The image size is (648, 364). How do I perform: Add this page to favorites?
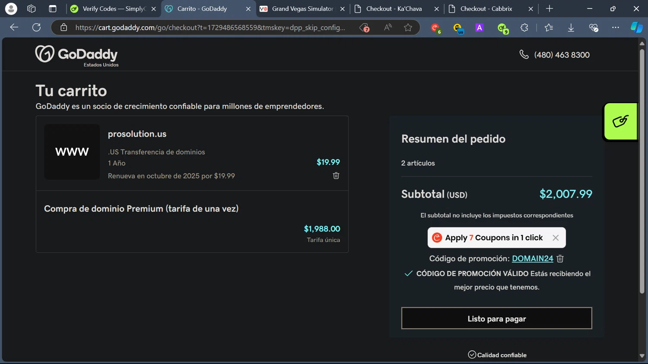tap(408, 28)
